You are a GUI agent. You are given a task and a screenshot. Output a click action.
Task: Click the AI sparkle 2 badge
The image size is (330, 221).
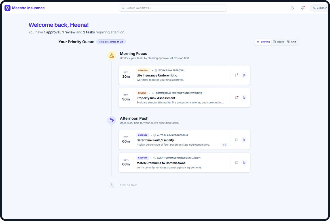click(x=224, y=144)
